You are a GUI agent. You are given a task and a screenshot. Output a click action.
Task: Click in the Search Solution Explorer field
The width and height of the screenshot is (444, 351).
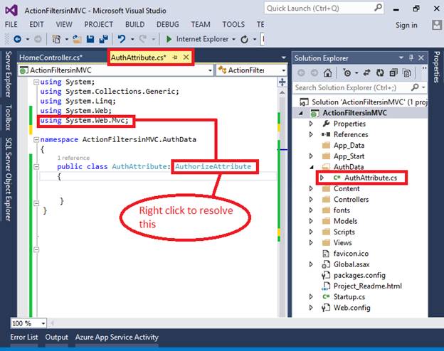356,87
